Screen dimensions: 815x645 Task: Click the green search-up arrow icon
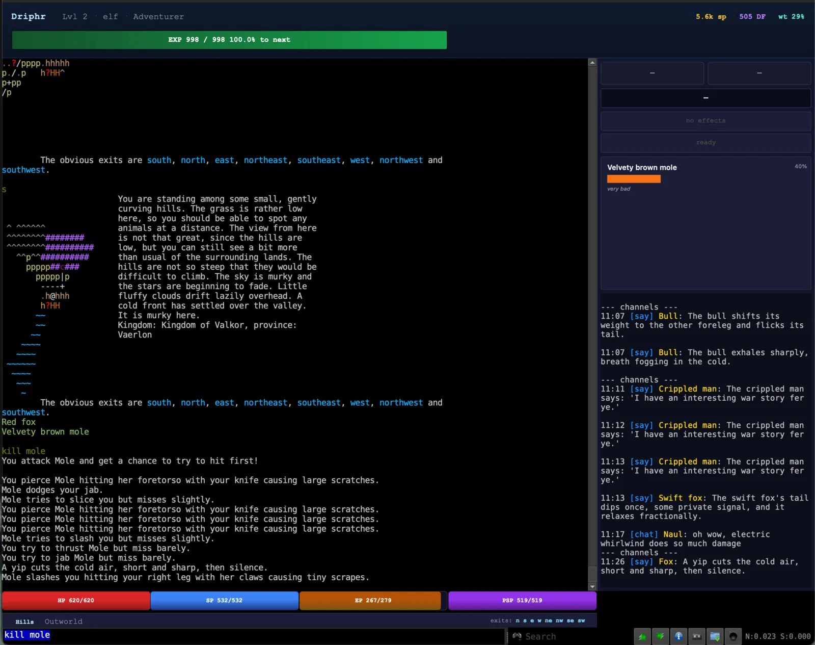coord(642,636)
